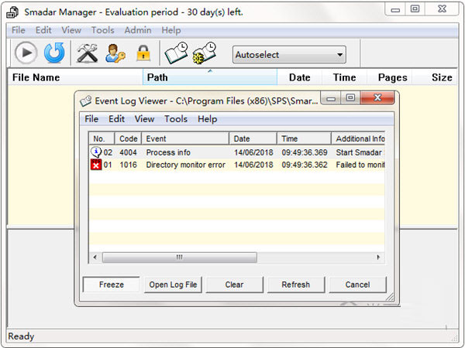Click the Additional Info column header
Image resolution: width=465 pixels, height=348 pixels.
click(358, 138)
